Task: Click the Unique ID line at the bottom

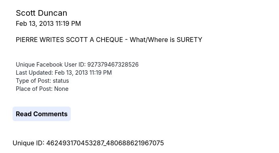Action: pos(88,143)
